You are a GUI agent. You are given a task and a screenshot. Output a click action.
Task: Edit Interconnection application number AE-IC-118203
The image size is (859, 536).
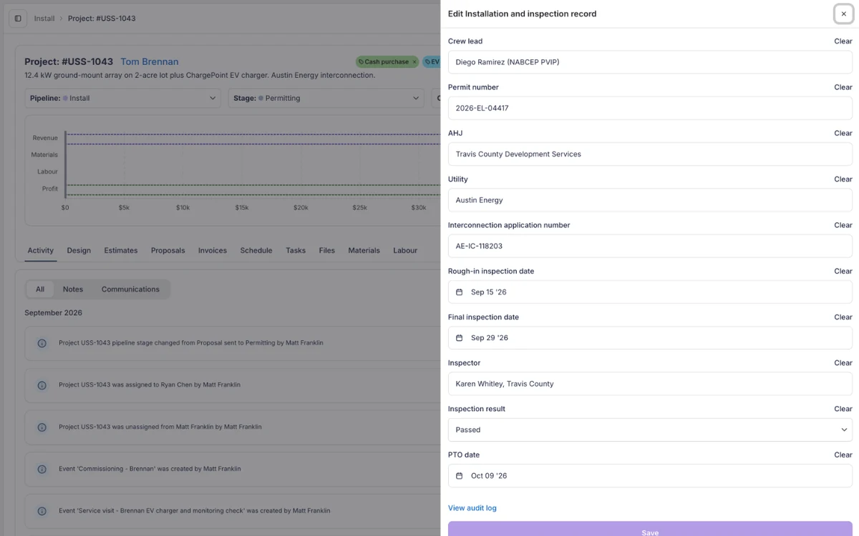point(650,246)
